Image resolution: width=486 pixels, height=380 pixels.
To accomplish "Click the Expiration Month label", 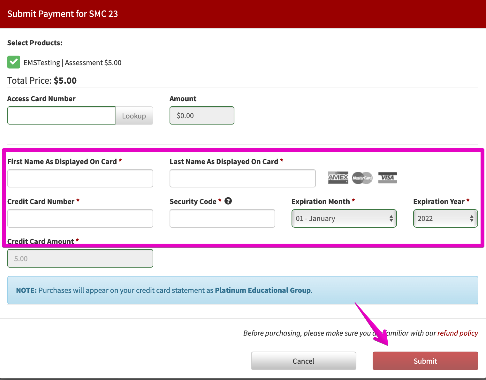I will (x=321, y=201).
